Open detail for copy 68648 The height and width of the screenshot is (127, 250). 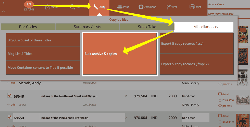click(224, 94)
